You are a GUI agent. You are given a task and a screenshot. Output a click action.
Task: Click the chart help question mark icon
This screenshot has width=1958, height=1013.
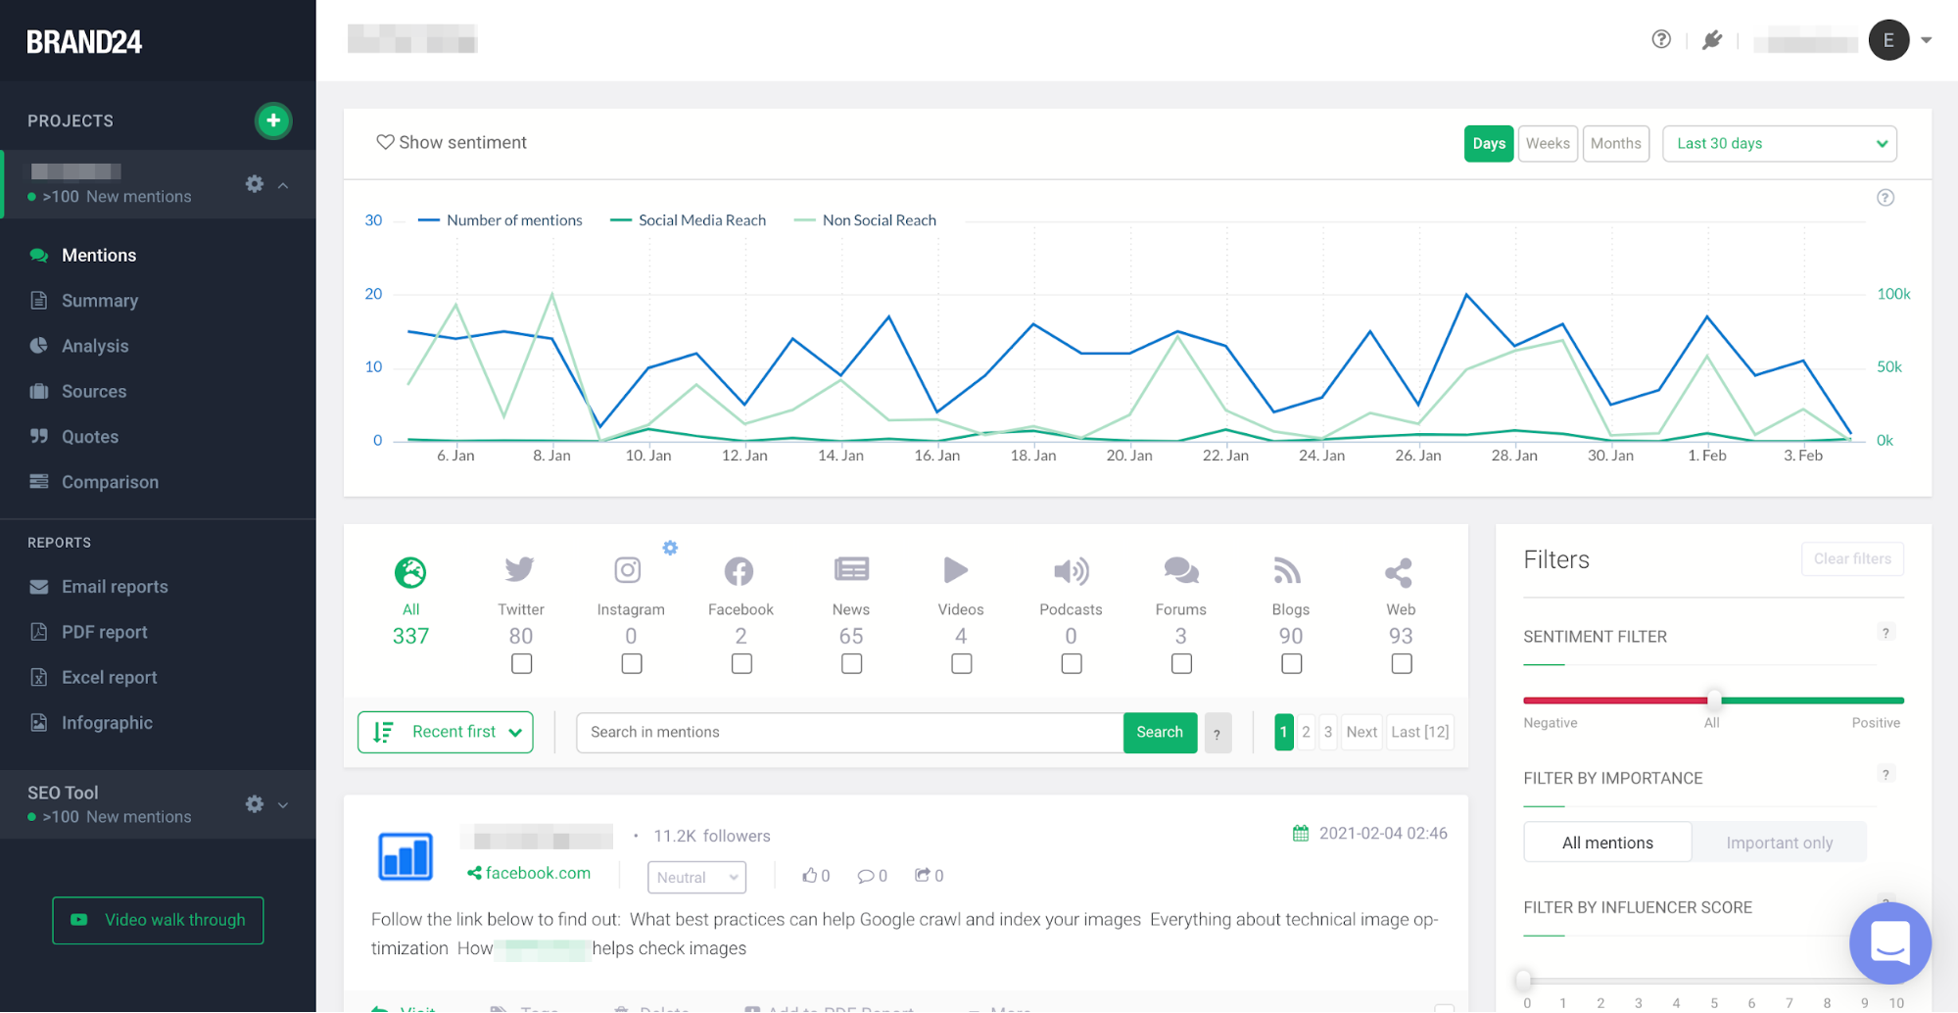pos(1885,198)
